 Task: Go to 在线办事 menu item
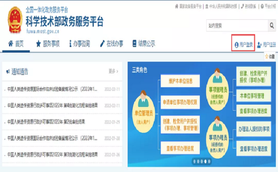112,44
